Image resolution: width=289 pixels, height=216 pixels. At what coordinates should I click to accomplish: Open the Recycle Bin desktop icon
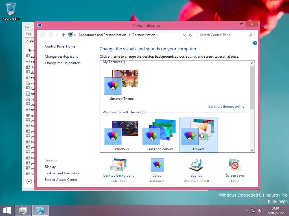(11, 11)
